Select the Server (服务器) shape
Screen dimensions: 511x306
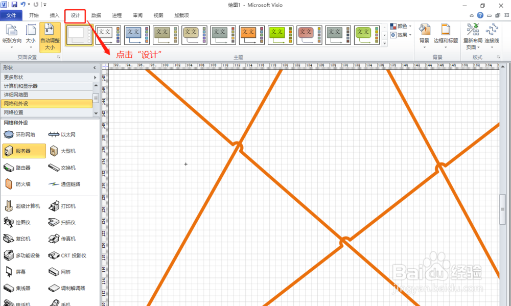pos(24,151)
